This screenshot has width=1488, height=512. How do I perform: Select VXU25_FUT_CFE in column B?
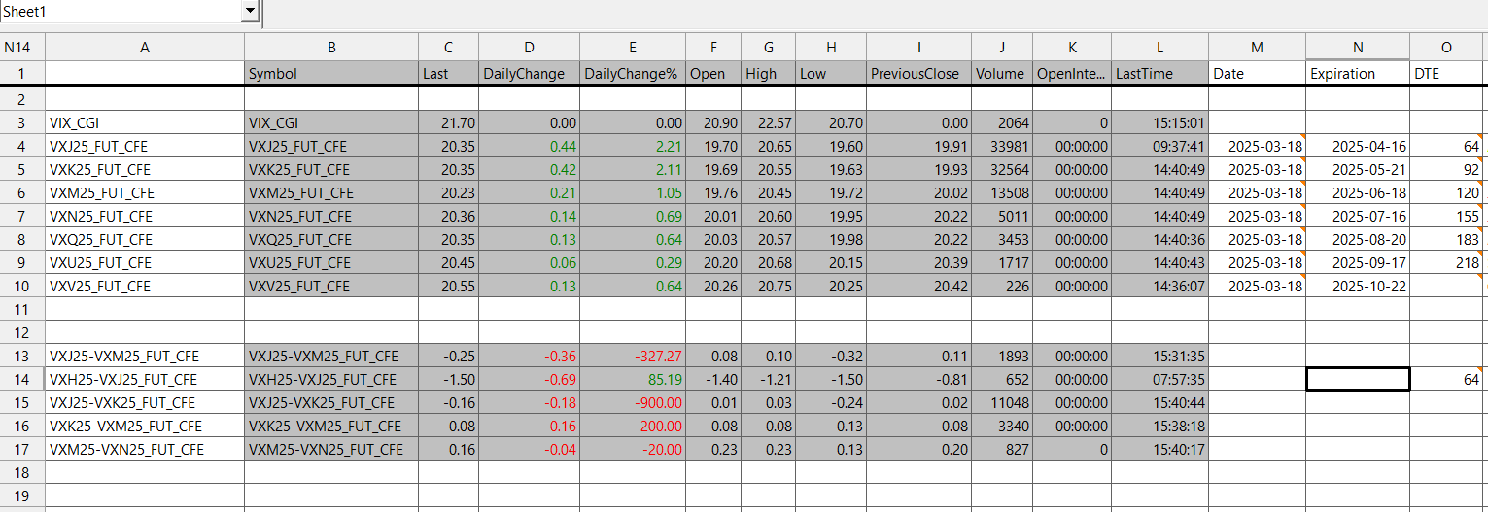pyautogui.click(x=331, y=263)
